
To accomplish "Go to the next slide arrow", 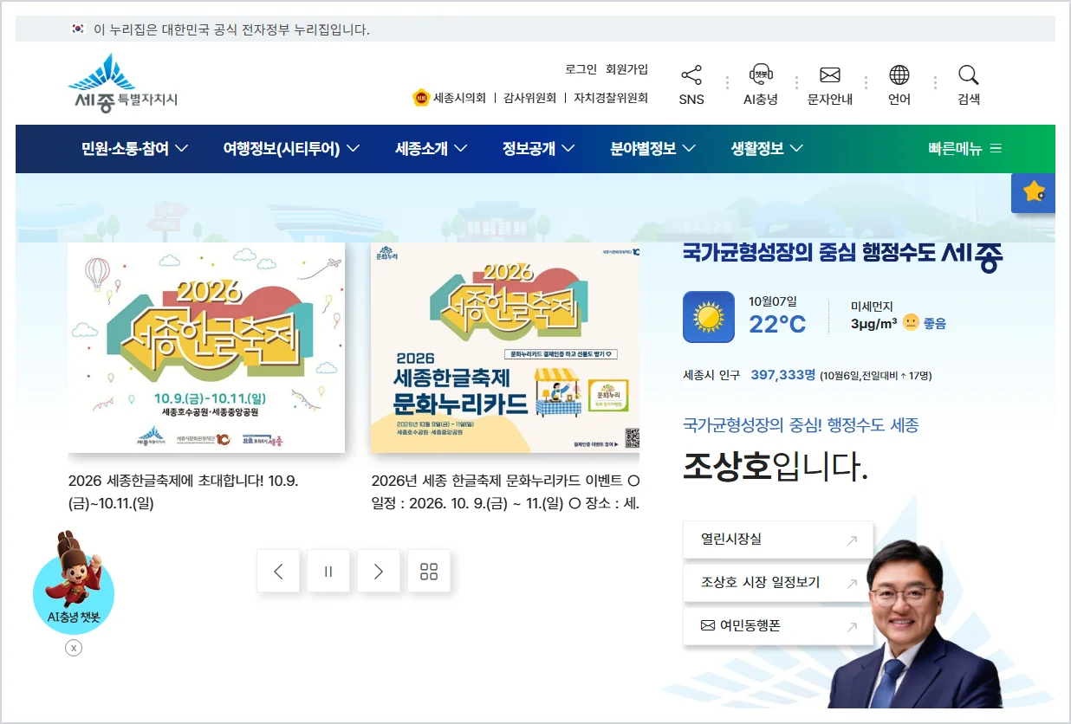I will click(x=379, y=571).
